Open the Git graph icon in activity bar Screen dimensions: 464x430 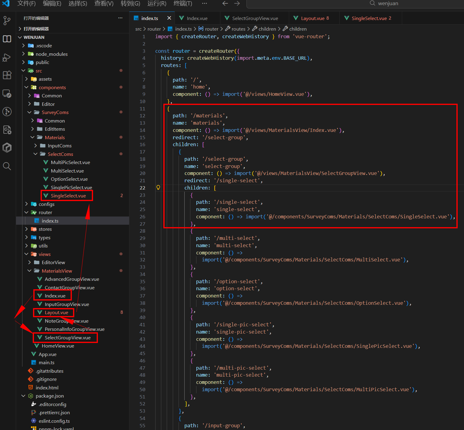(x=7, y=112)
